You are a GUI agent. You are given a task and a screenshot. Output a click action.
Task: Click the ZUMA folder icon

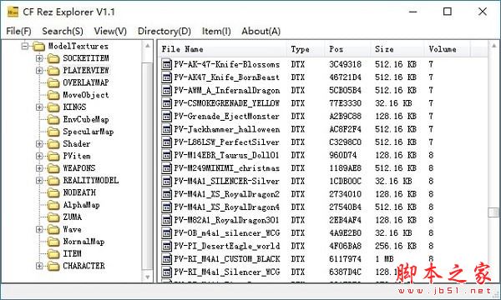tap(53, 217)
